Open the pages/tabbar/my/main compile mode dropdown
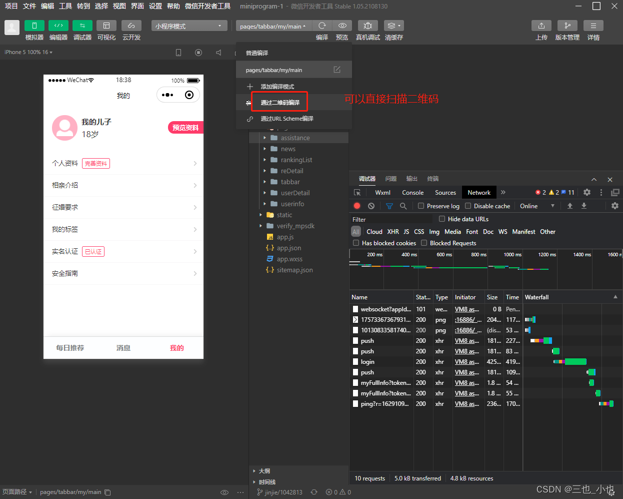623x499 pixels. (x=273, y=26)
